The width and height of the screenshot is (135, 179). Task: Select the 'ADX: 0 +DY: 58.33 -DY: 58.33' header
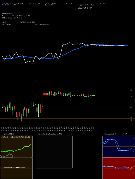pos(15,137)
